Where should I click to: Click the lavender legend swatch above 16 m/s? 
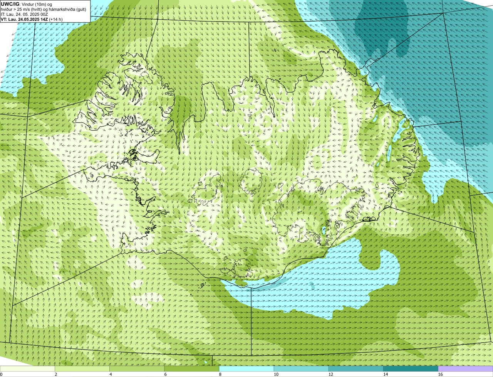point(466,369)
